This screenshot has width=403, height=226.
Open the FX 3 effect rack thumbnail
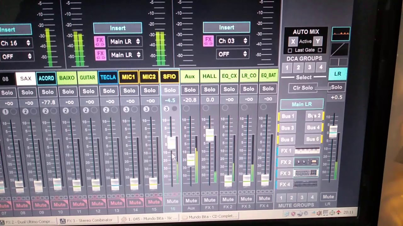[305, 173]
